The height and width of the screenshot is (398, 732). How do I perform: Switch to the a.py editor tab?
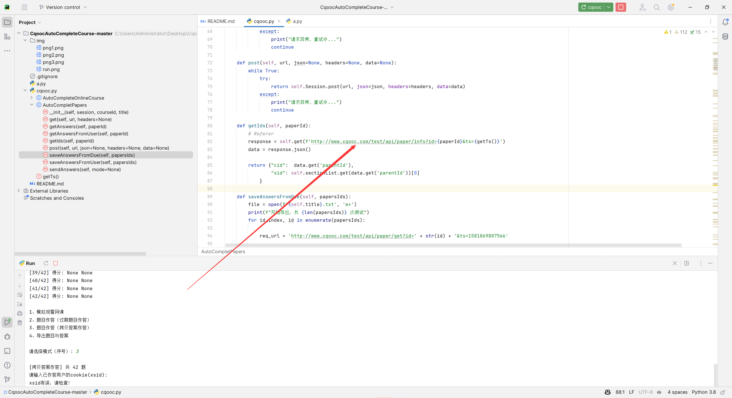tap(297, 21)
